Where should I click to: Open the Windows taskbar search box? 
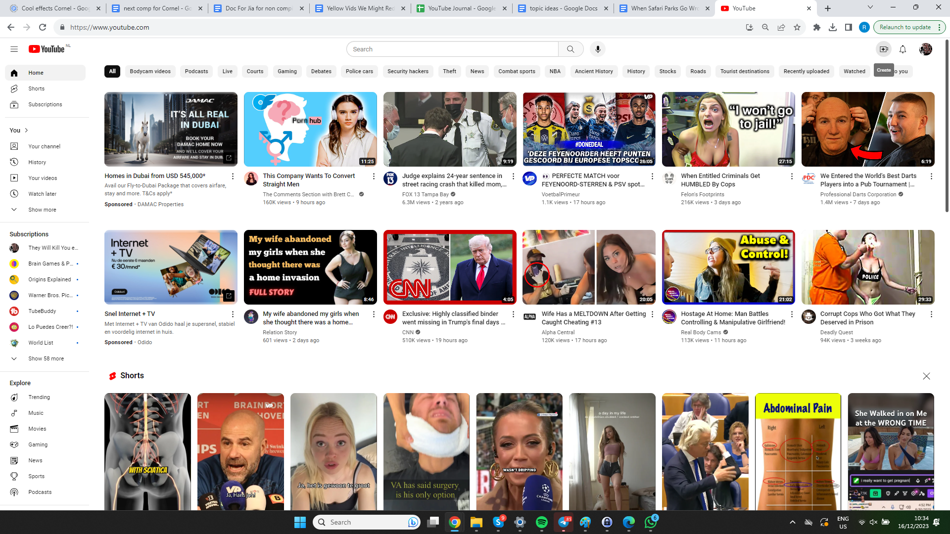(x=367, y=522)
